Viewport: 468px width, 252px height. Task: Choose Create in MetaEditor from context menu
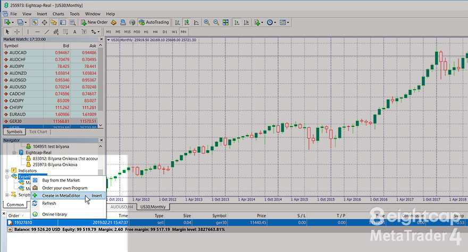[x=69, y=196]
